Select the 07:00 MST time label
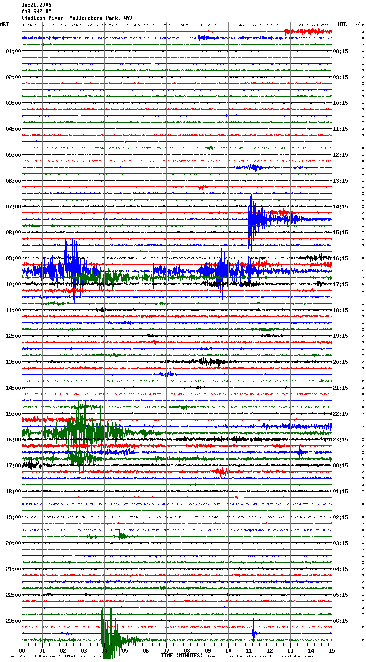The width and height of the screenshot is (366, 662). [13, 207]
